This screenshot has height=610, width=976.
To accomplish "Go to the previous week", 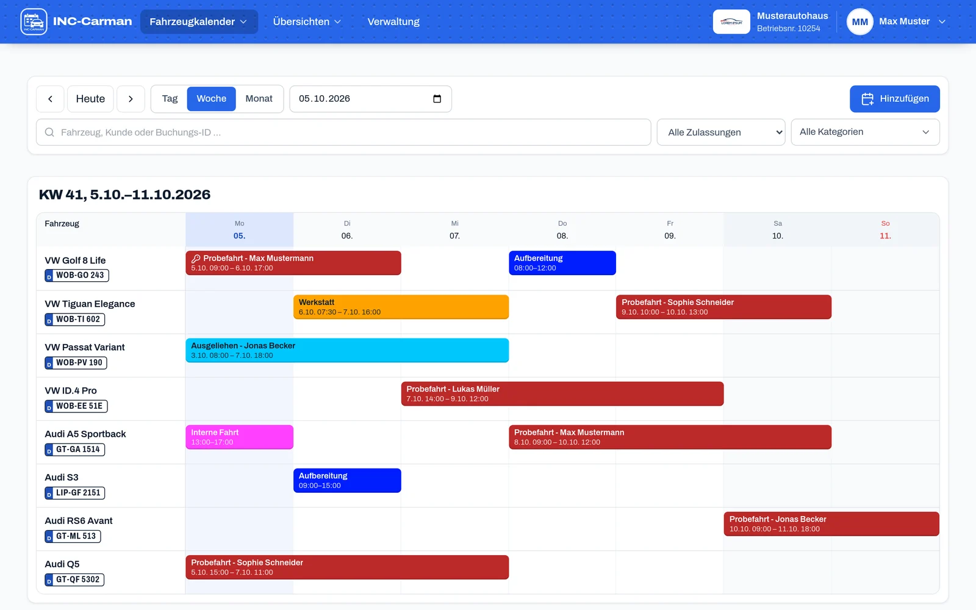I will [x=50, y=99].
